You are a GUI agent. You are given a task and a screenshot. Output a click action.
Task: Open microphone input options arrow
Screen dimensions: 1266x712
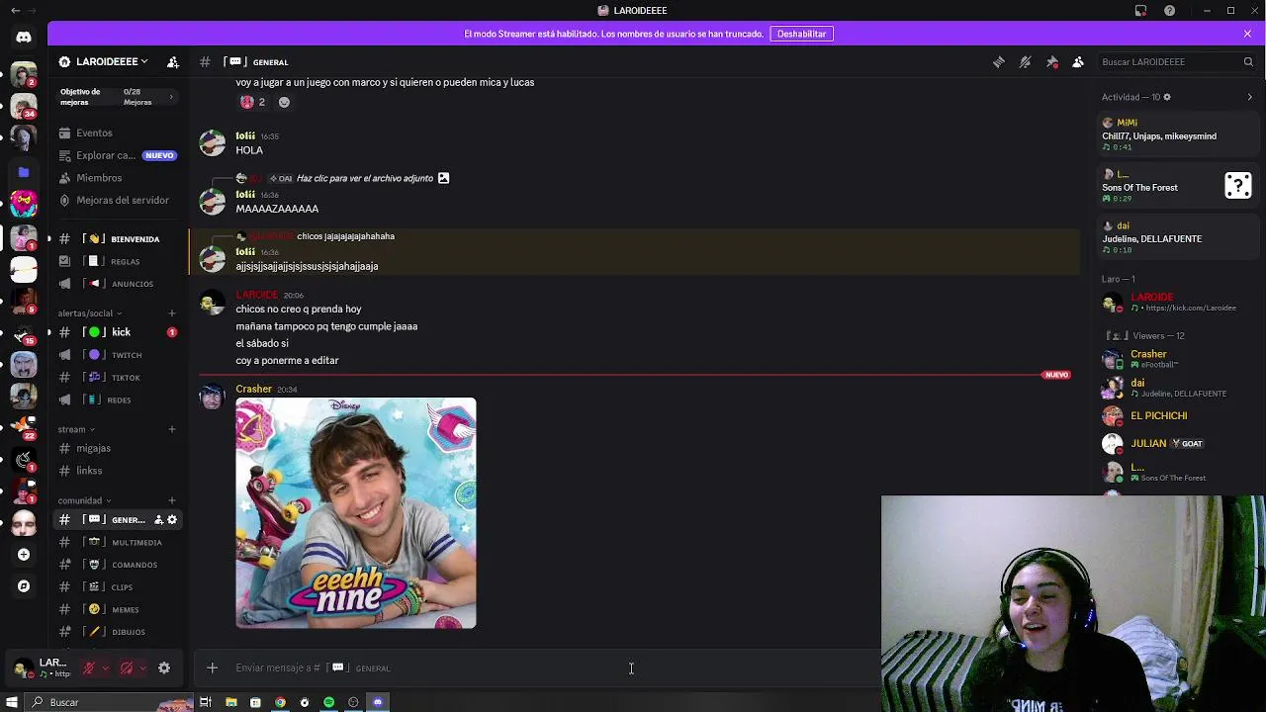tap(106, 668)
